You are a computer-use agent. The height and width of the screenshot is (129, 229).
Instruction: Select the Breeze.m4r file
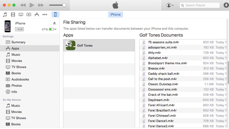click(x=156, y=68)
